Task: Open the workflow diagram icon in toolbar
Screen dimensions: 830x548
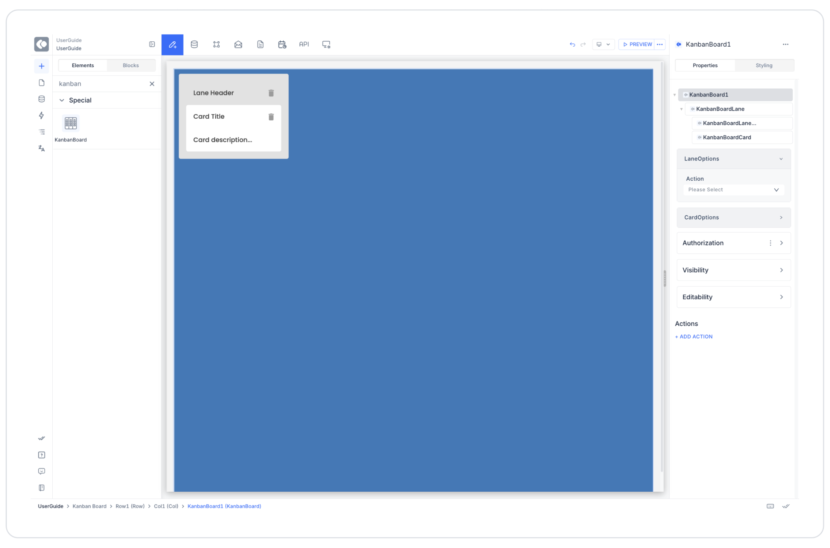Action: pos(216,45)
